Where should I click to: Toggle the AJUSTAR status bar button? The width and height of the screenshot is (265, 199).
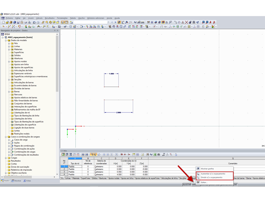click(187, 184)
